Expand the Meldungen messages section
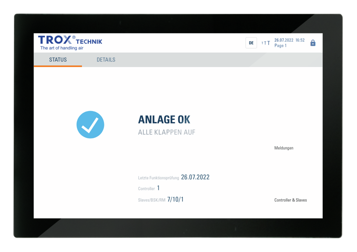 coord(284,148)
